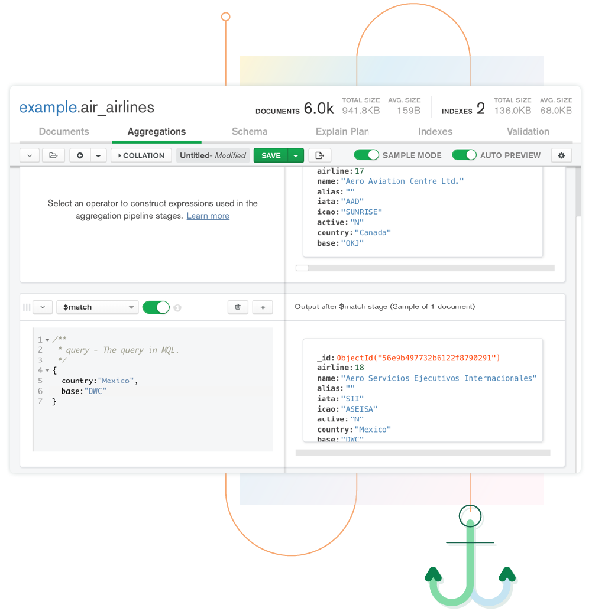This screenshot has width=592, height=611.
Task: Toggle Sample Mode switch
Action: click(366, 155)
